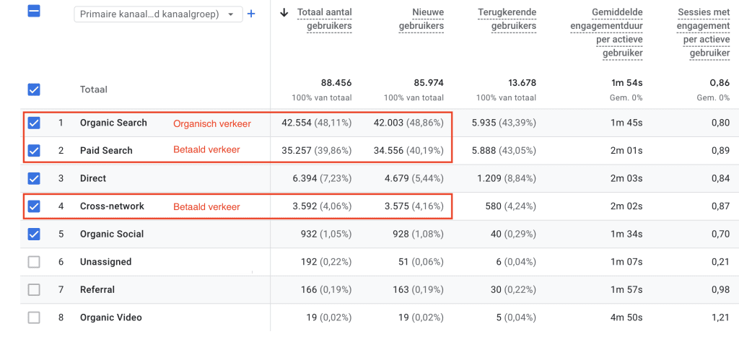Click the sort arrow beside Totaal aantal gebruikers
The width and height of the screenshot is (739, 342).
click(284, 13)
